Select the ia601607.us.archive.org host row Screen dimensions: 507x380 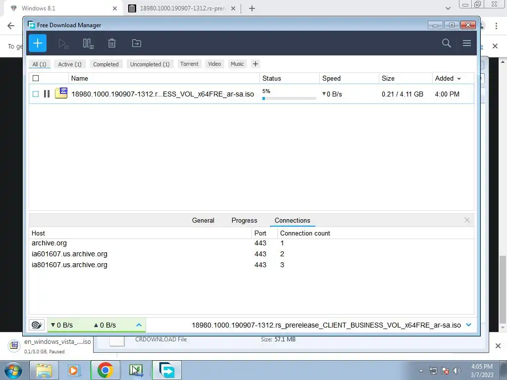pos(251,254)
